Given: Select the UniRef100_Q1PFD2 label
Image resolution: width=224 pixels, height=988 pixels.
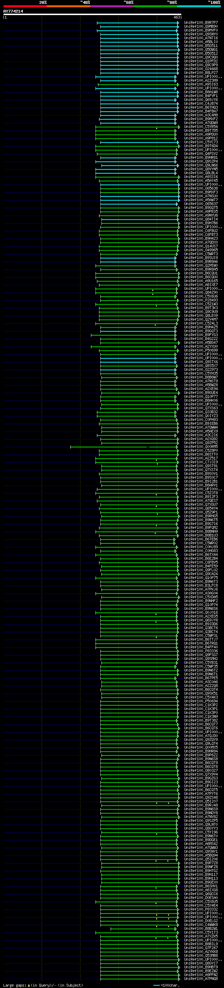Looking at the screenshot, I should pos(201,61).
